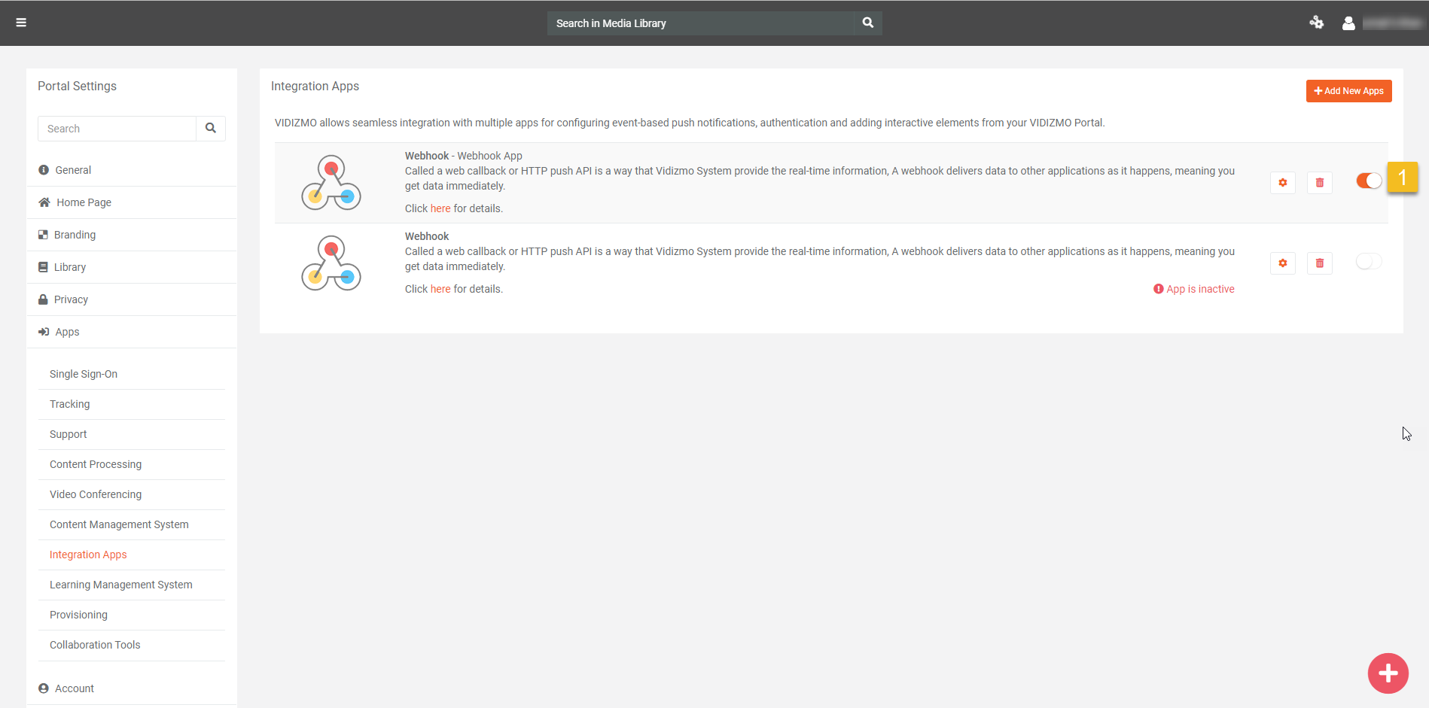The image size is (1429, 708).
Task: Follow the 'here' link for Webhook App details
Action: [440, 208]
